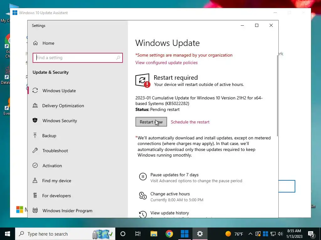Click the Find my device icon
Screen dimensions: 321x240
click(35, 180)
